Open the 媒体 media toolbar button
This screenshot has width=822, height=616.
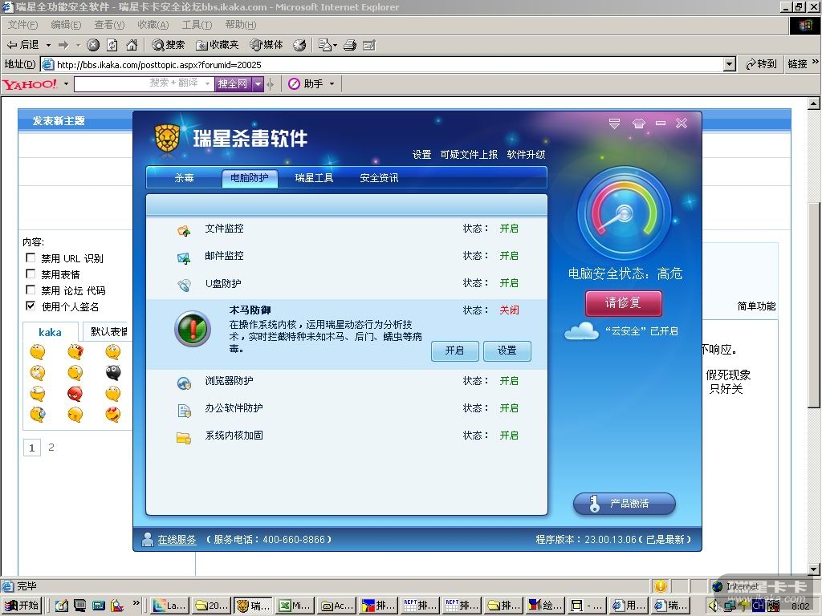267,45
